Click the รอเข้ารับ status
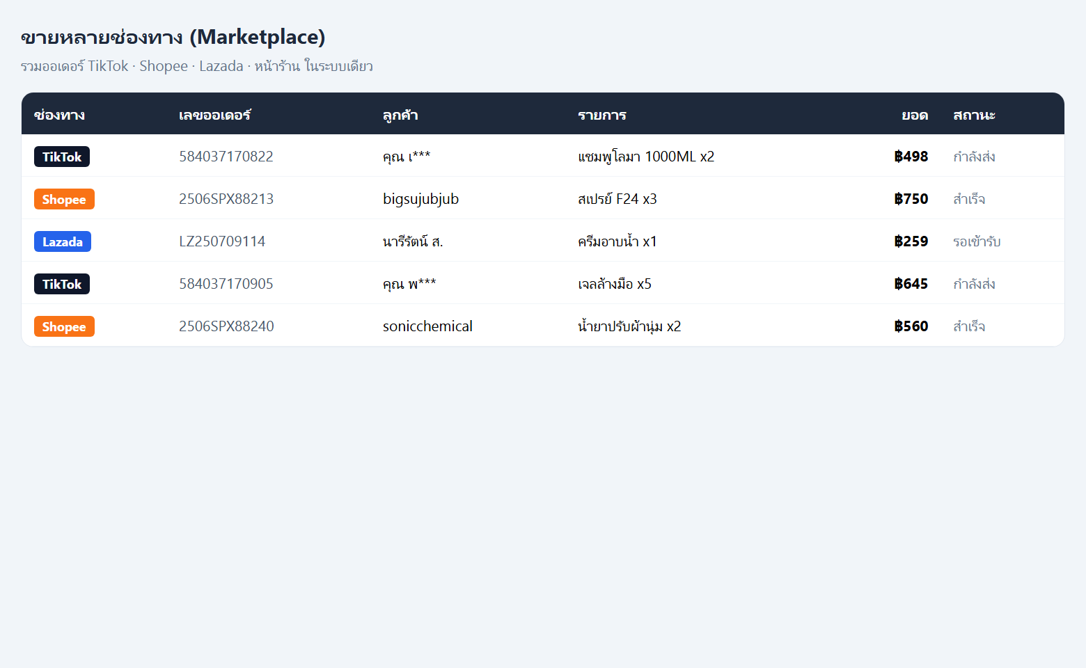 tap(977, 241)
